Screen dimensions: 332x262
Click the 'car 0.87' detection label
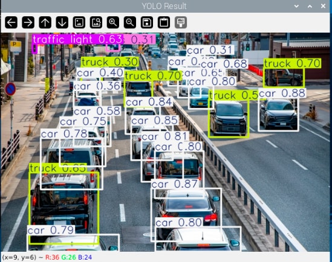[175, 184]
